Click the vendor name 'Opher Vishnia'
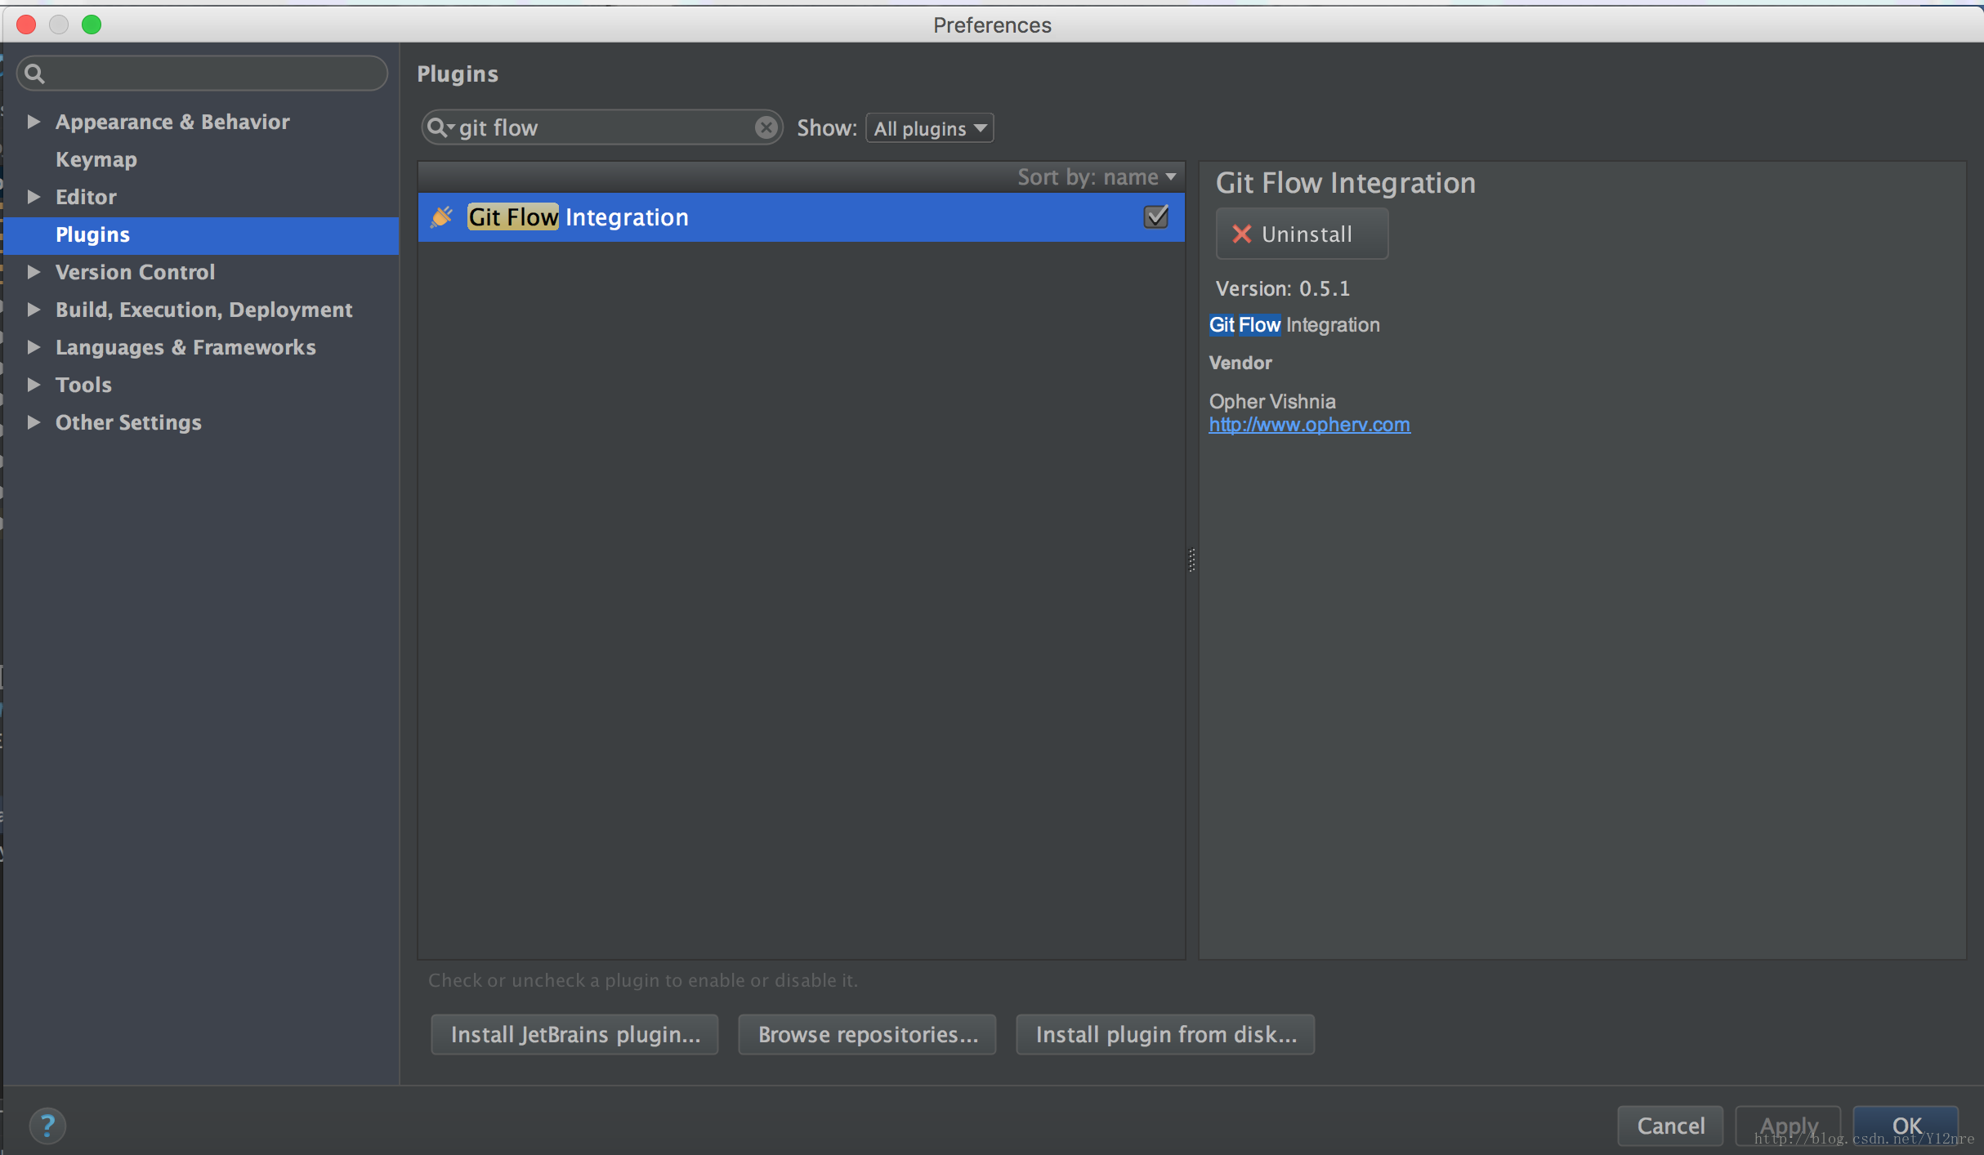1984x1155 pixels. point(1272,401)
